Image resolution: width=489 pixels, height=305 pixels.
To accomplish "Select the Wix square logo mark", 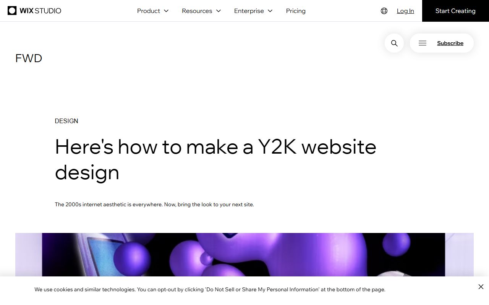I will coord(12,11).
